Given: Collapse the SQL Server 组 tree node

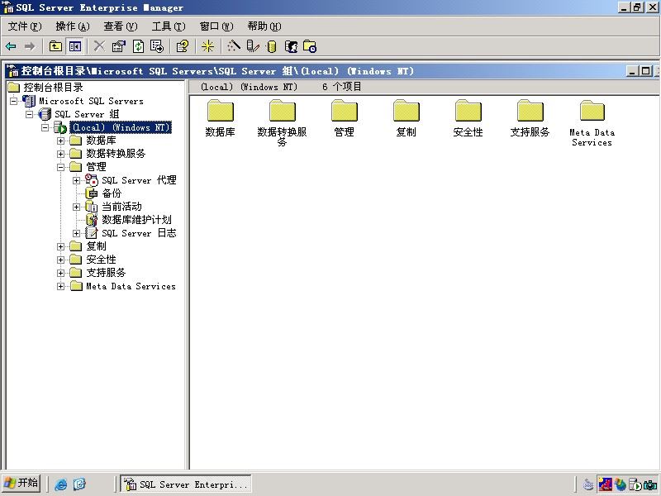Looking at the screenshot, I should pyautogui.click(x=29, y=114).
